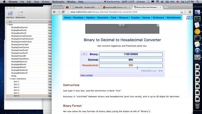
Task: Click the volume icon in menu bar
Action: pos(162,2)
